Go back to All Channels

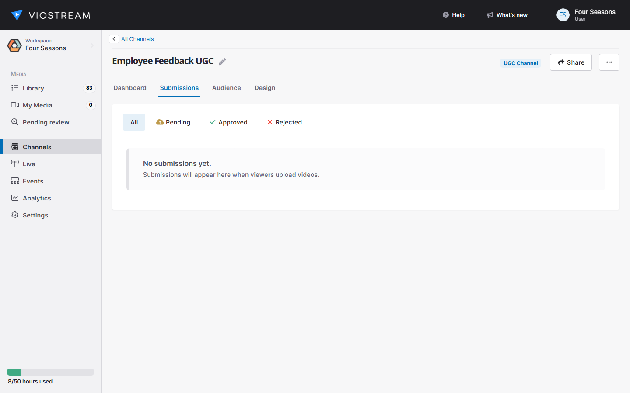coord(137,39)
